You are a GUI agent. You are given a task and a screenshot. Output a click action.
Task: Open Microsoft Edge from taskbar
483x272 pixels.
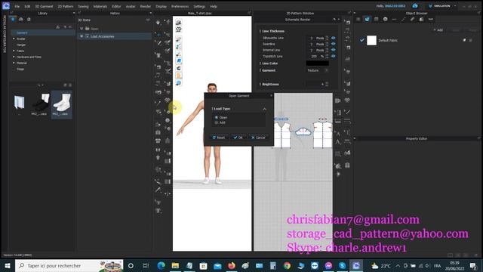(161, 265)
